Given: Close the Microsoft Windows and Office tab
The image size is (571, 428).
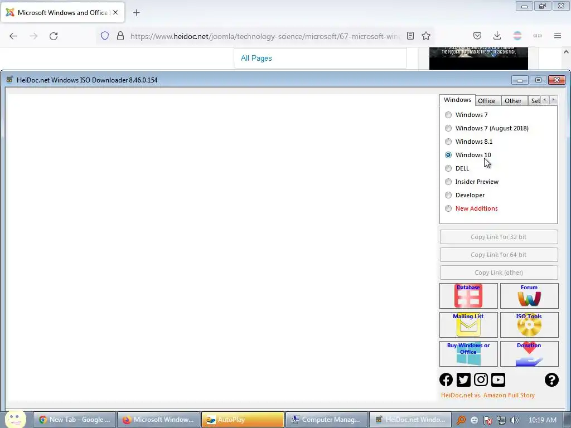Looking at the screenshot, I should (115, 12).
